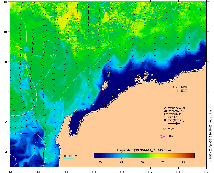Click longitude axis label '117'
This screenshot has height=173, width=214.
pyautogui.click(x=150, y=171)
